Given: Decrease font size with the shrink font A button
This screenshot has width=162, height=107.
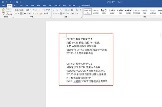Looking at the screenshot, I should [x=36, y=10].
